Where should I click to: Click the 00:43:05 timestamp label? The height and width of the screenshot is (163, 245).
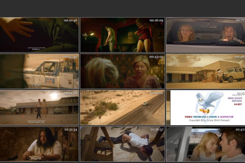tap(156, 57)
